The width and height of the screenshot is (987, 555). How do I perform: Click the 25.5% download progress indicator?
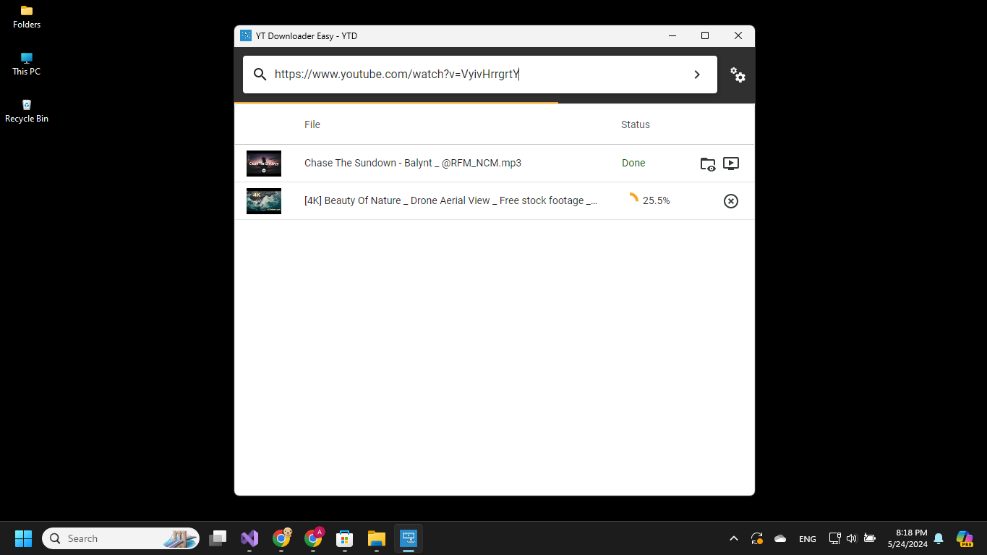[649, 200]
